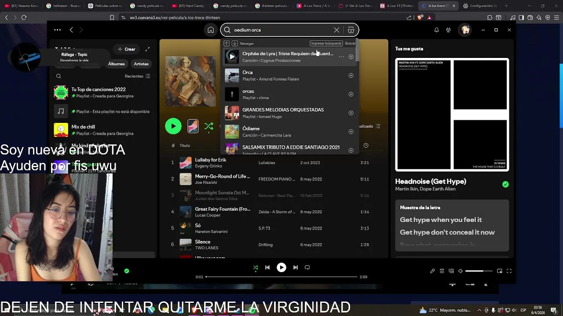Add GRANDES MELODIAS ORQUESTADAS playlist to library
This screenshot has height=316, width=563.
[x=351, y=113]
